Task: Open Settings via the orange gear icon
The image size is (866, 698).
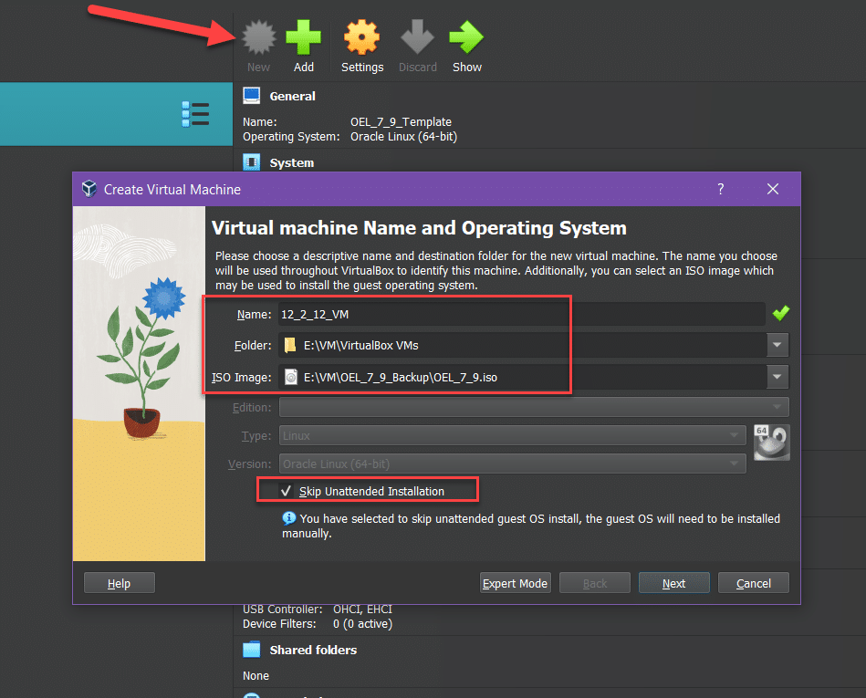Action: click(x=361, y=39)
